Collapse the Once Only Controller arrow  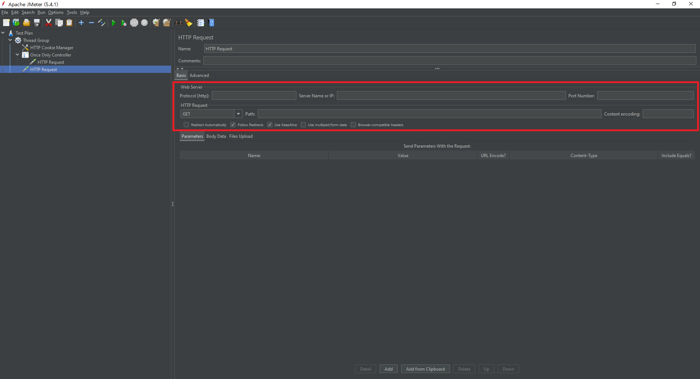click(17, 55)
